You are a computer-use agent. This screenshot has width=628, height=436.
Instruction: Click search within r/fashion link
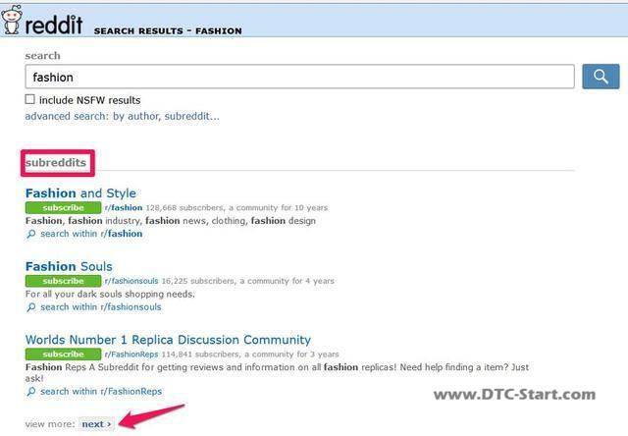[x=91, y=234]
